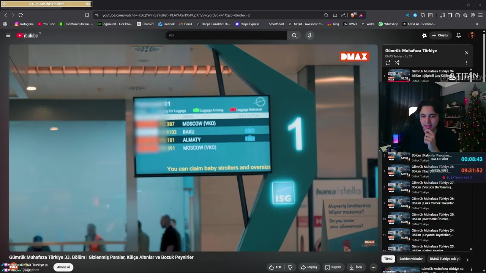486x273 pixels.
Task: Open the account avatar menu
Action: [x=472, y=35]
